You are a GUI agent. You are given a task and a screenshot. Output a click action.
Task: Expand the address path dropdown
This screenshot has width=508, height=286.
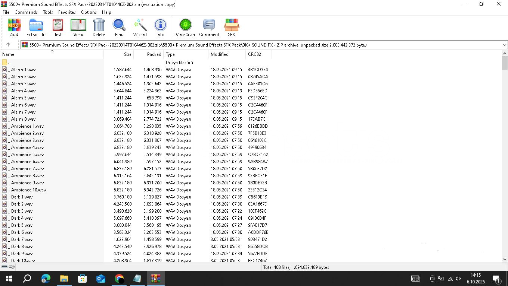pos(504,45)
